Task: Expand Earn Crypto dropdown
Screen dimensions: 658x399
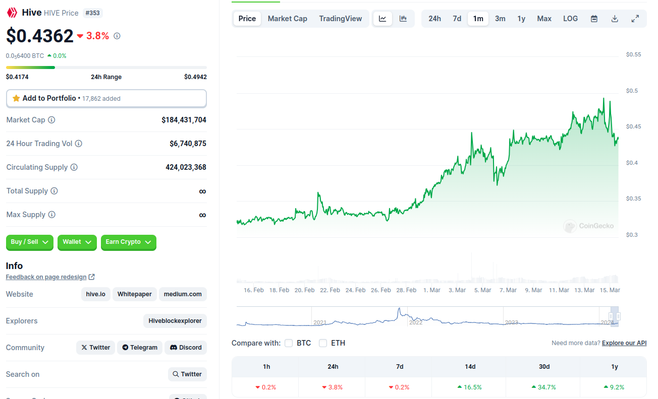Action: 129,242
